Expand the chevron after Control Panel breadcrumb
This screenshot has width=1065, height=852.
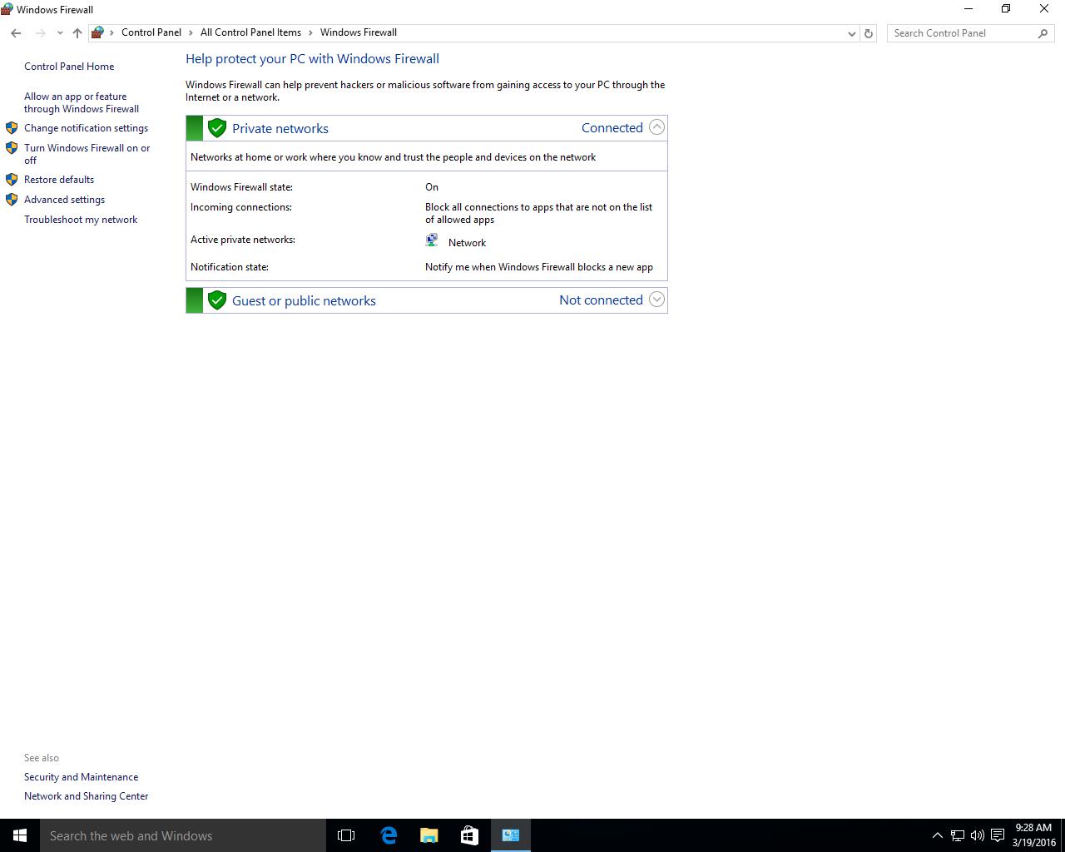[191, 32]
